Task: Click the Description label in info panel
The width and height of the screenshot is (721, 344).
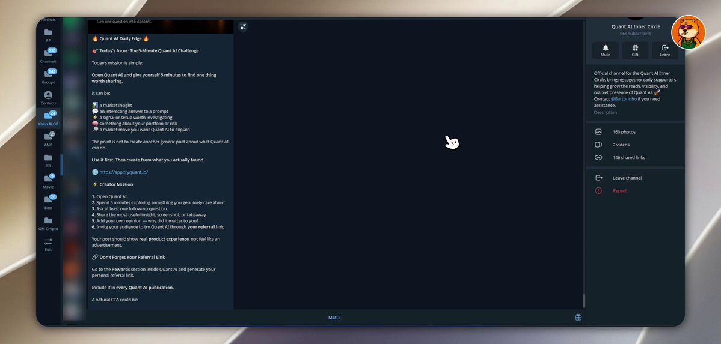Action: click(605, 112)
